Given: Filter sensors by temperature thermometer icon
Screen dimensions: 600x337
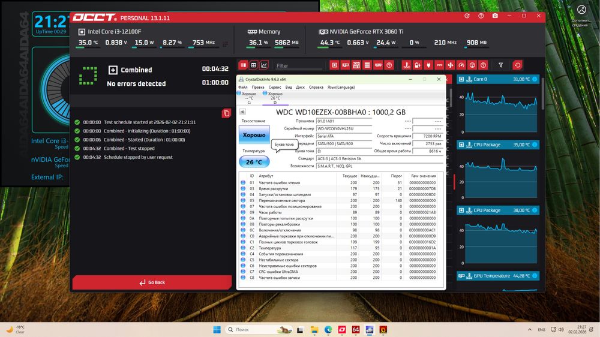Looking at the screenshot, I should pos(406,65).
